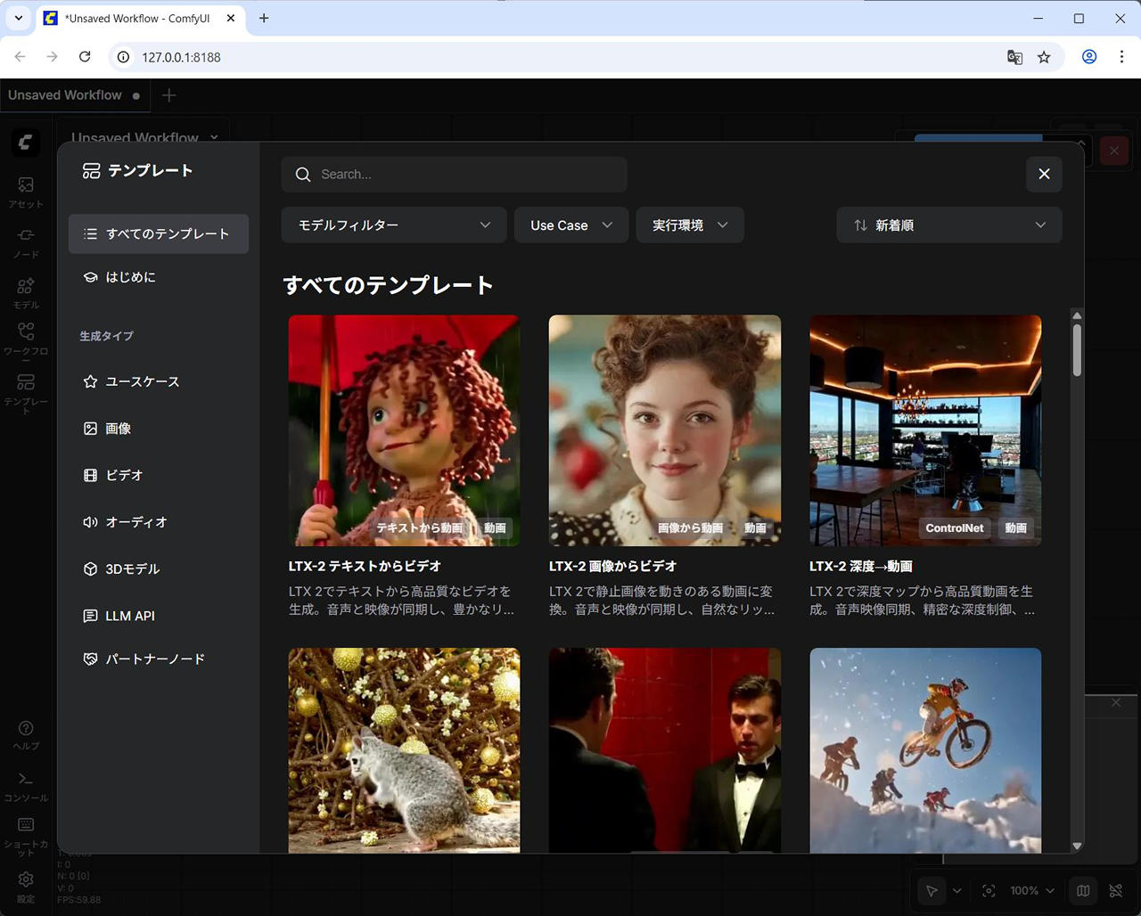Open the 実行環境 filter dropdown
Screen dimensions: 1141x916
pyautogui.click(x=689, y=225)
